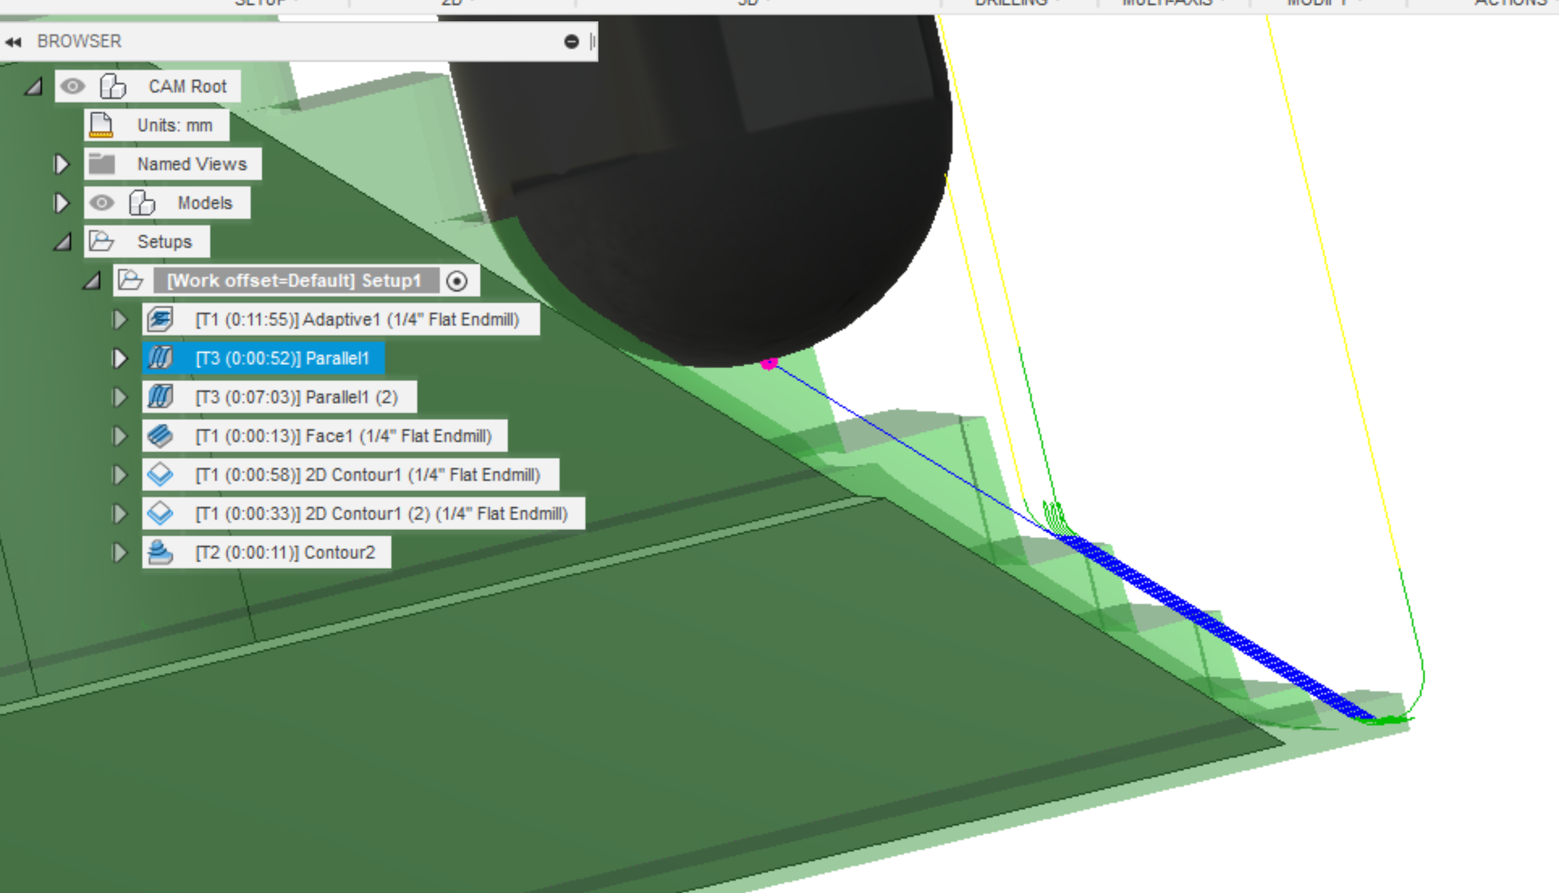The height and width of the screenshot is (893, 1559).
Task: Activate Setup1 via its radio marker
Action: 457,280
